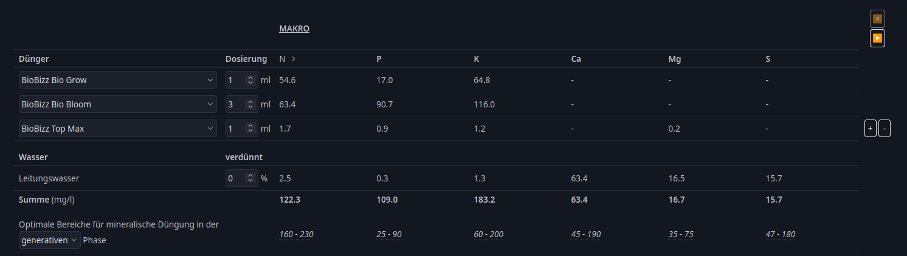Open the BioBizz Bio Grow fertilizer dropdown

point(118,80)
